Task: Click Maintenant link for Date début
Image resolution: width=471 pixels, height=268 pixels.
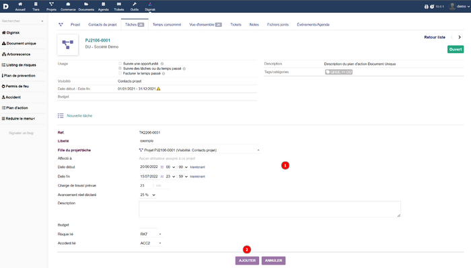Action: point(197,167)
